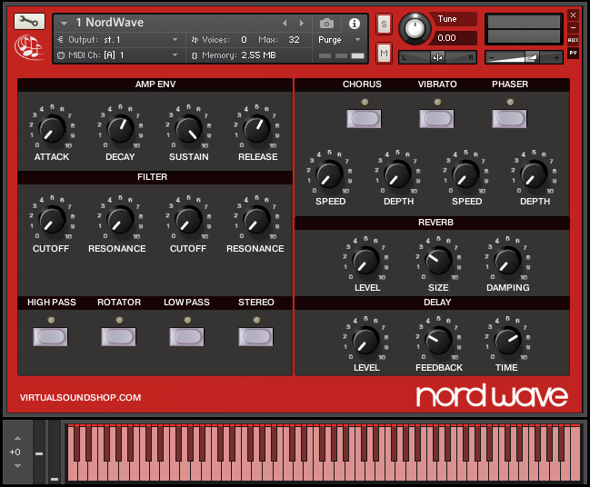Go to the next instrument arrow
The width and height of the screenshot is (590, 487).
click(x=301, y=23)
